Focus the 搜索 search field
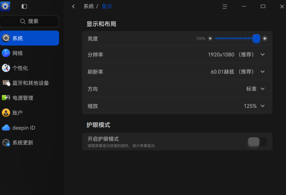 click(30, 21)
